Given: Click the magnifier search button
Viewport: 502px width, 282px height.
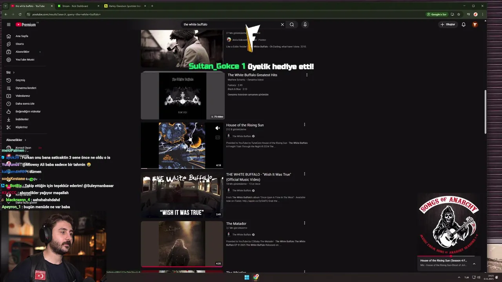Looking at the screenshot, I should click(x=292, y=24).
